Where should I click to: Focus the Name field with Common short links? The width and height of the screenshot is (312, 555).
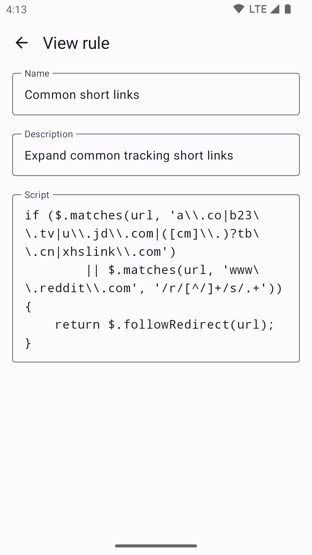156,95
